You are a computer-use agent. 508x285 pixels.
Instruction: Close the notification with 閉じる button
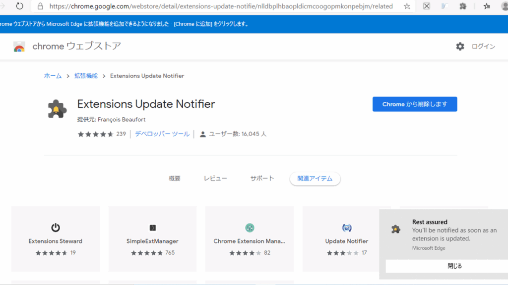(454, 266)
